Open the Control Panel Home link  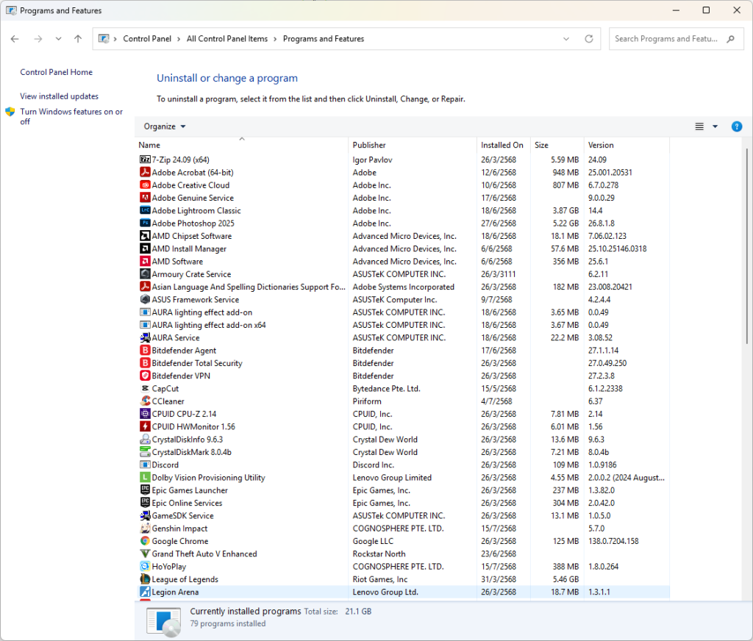click(x=56, y=72)
